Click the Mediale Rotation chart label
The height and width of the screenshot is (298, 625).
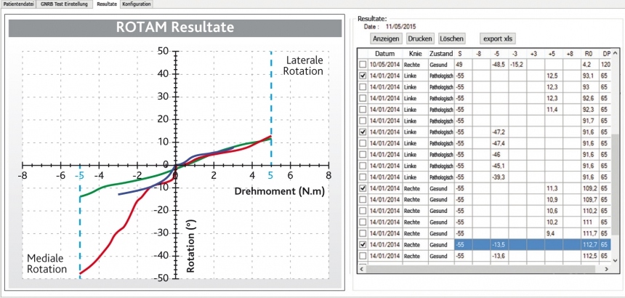pos(47,263)
